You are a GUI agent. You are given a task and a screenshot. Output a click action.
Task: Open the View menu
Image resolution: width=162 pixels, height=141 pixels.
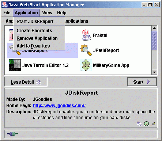(47, 13)
